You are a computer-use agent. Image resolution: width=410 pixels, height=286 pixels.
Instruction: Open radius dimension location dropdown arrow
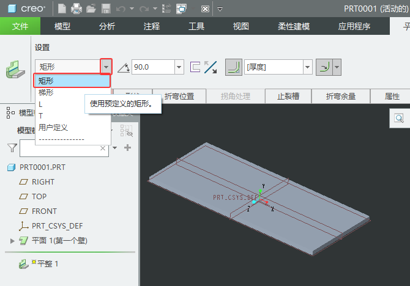point(337,67)
